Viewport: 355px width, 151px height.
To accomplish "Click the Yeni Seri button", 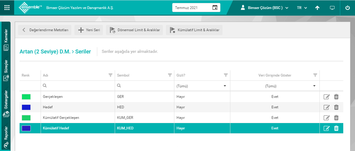I will (x=89, y=30).
